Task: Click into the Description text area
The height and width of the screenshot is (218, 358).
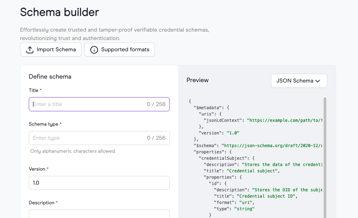Action: tap(99, 214)
